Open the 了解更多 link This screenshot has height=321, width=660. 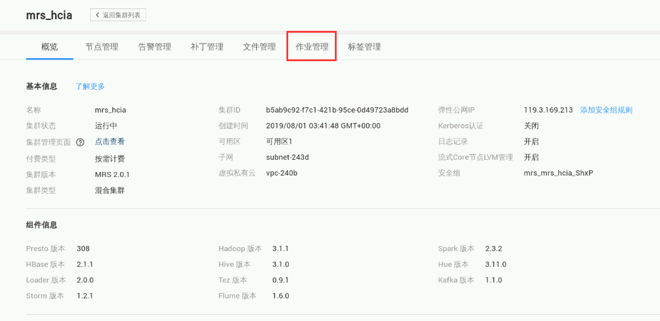tap(90, 87)
